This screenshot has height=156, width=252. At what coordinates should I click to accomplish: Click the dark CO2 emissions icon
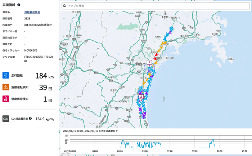(6, 119)
